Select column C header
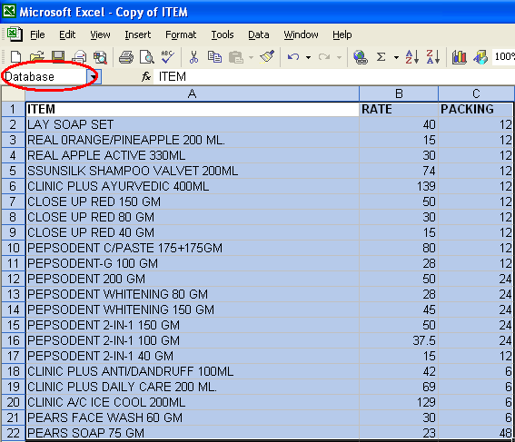 (476, 93)
